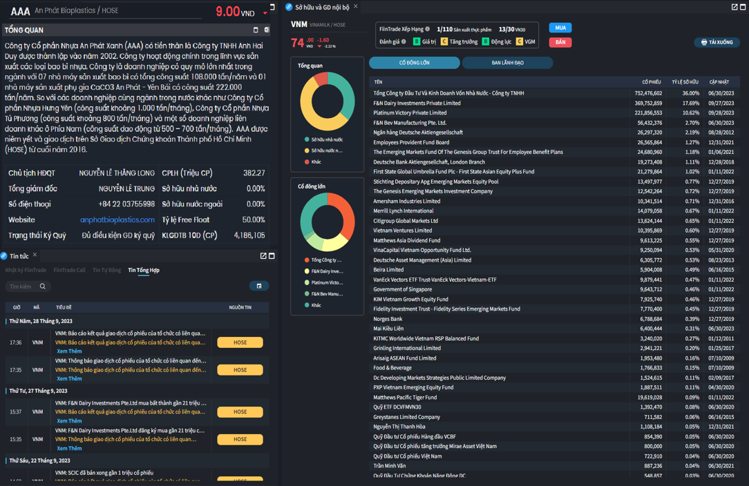Click HOSE source button for 15:37 news
Screen dimensions: 749x486
[x=240, y=411]
